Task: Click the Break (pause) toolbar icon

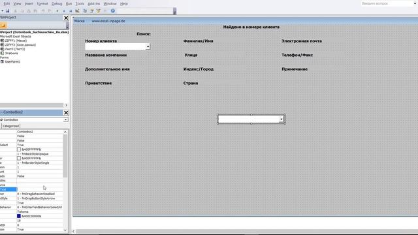Action: pos(64,11)
